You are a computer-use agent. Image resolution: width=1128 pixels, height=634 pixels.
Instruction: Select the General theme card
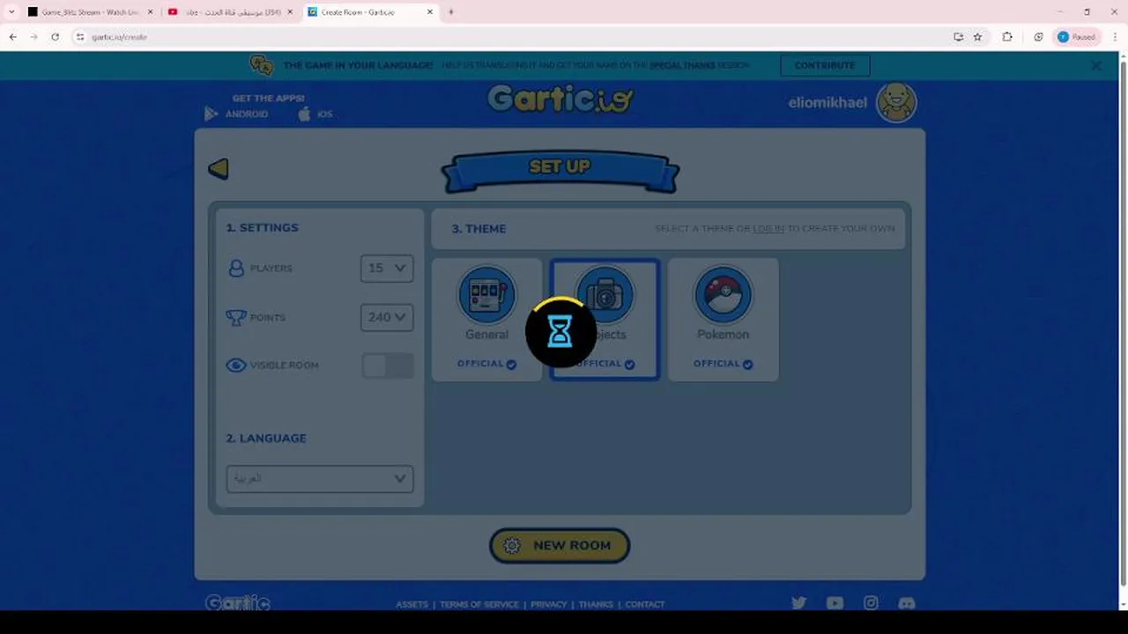[x=486, y=320]
